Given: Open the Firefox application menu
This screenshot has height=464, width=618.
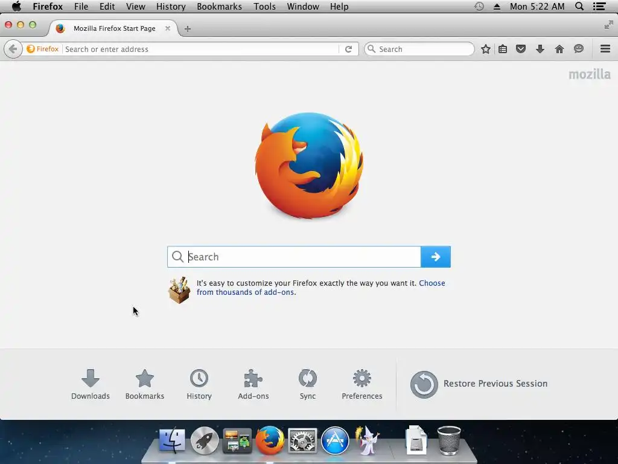Looking at the screenshot, I should click(x=48, y=7).
